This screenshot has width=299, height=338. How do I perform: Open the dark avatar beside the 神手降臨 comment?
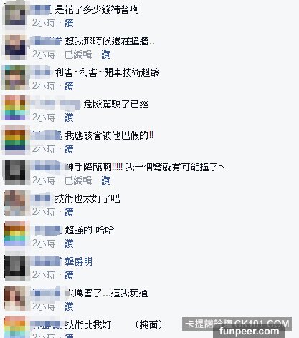pyautogui.click(x=15, y=172)
